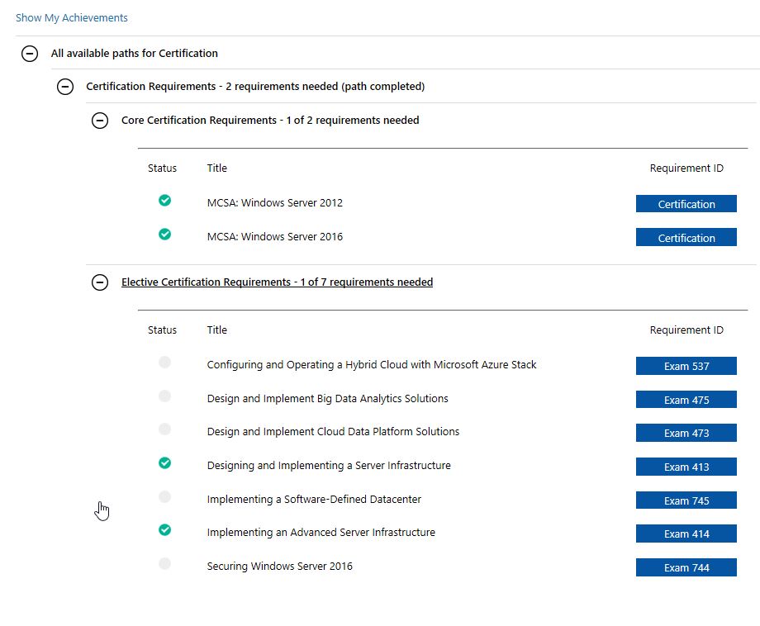This screenshot has height=626, width=760.
Task: Collapse Core Certification Requirements section
Action: 100,120
